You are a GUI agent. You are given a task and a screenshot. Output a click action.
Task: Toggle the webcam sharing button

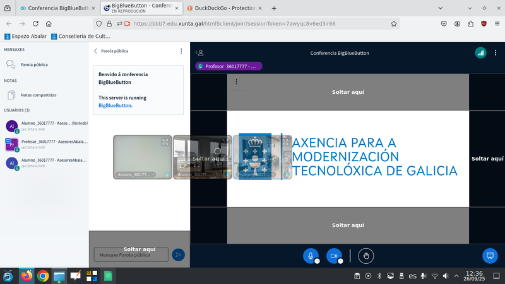click(x=333, y=255)
